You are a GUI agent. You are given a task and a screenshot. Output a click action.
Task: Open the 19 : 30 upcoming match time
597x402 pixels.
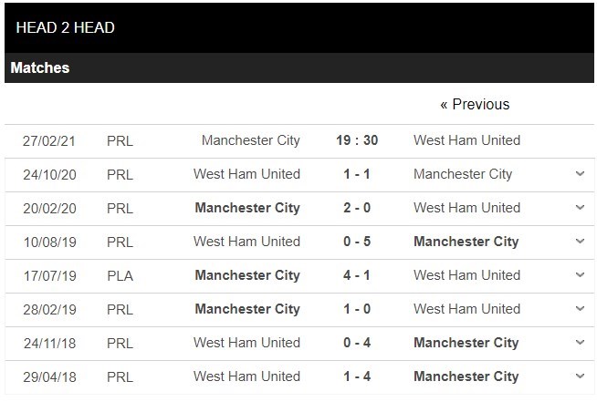357,140
